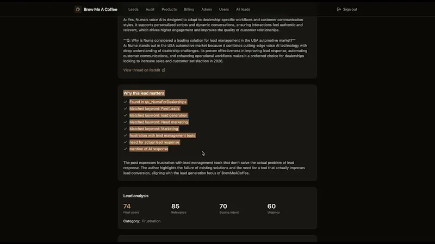Open the All leads page
This screenshot has width=435, height=244.
click(x=243, y=9)
